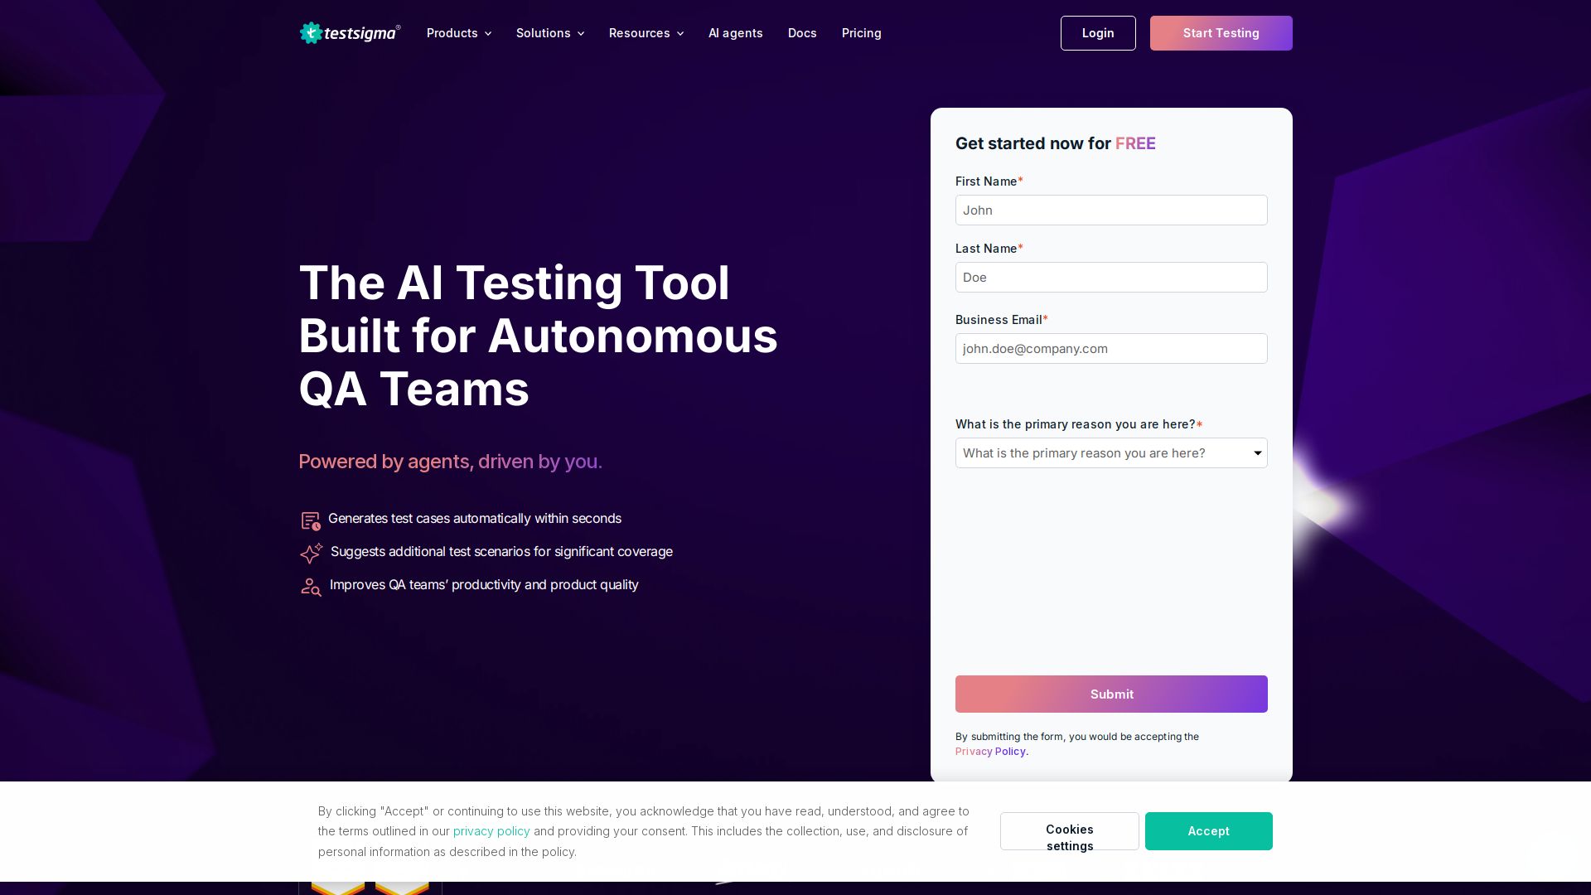Click the Privacy Policy link below Submit
Screen dimensions: 1591x895
[990, 752]
